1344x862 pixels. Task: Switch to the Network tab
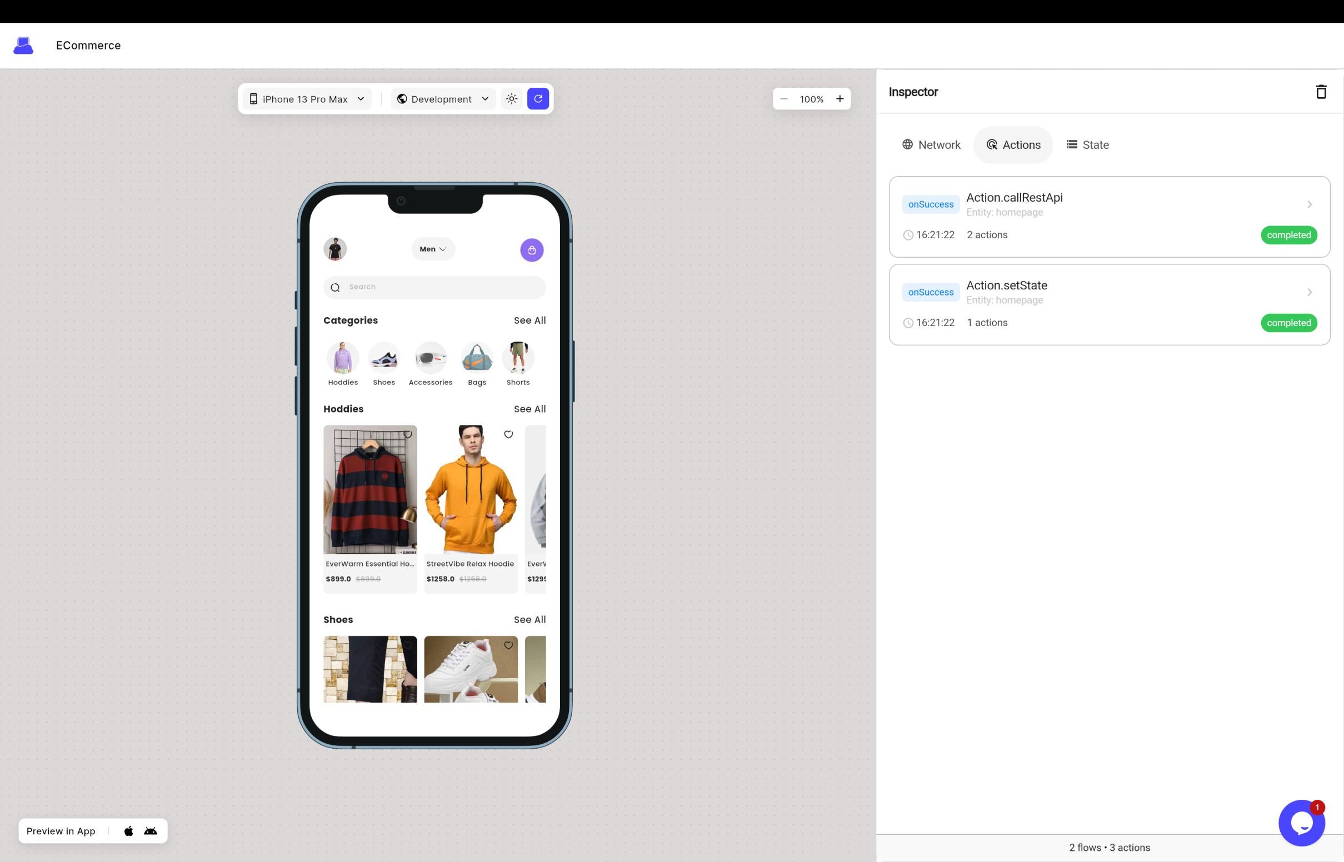pos(931,145)
